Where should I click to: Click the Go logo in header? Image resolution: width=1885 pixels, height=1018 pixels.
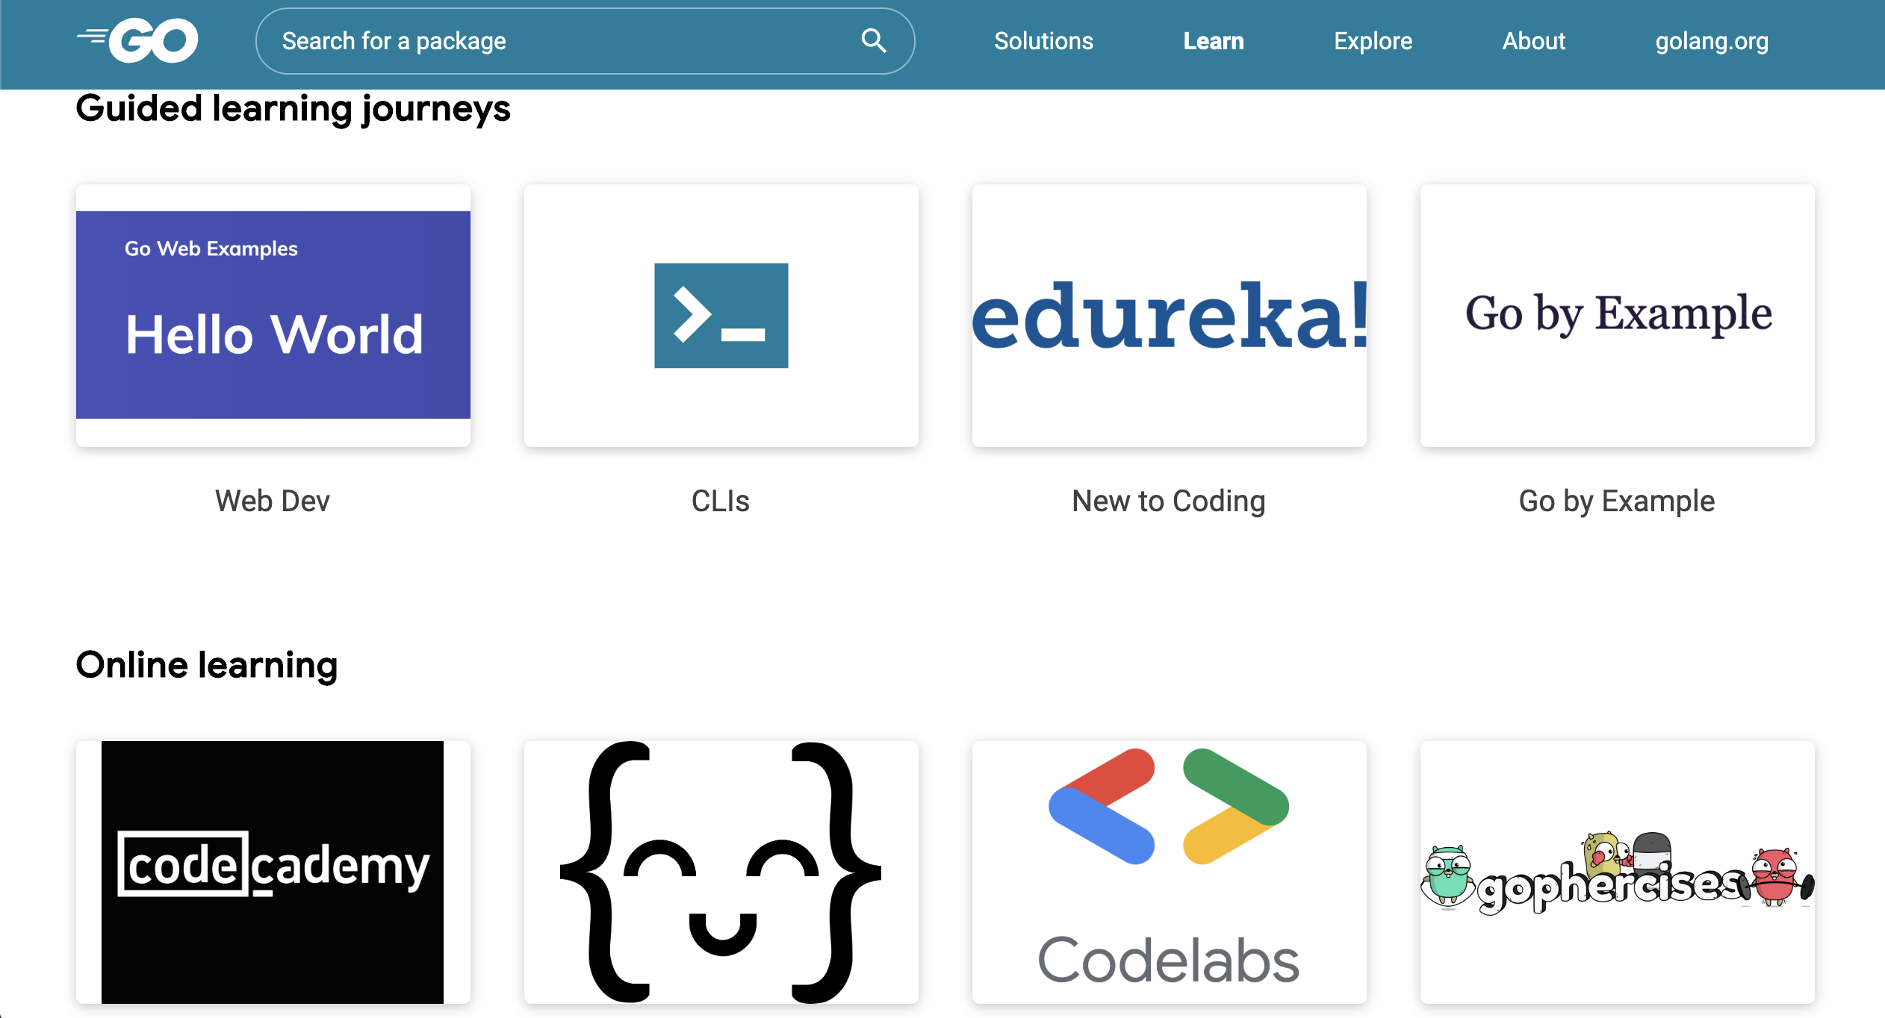coord(138,40)
